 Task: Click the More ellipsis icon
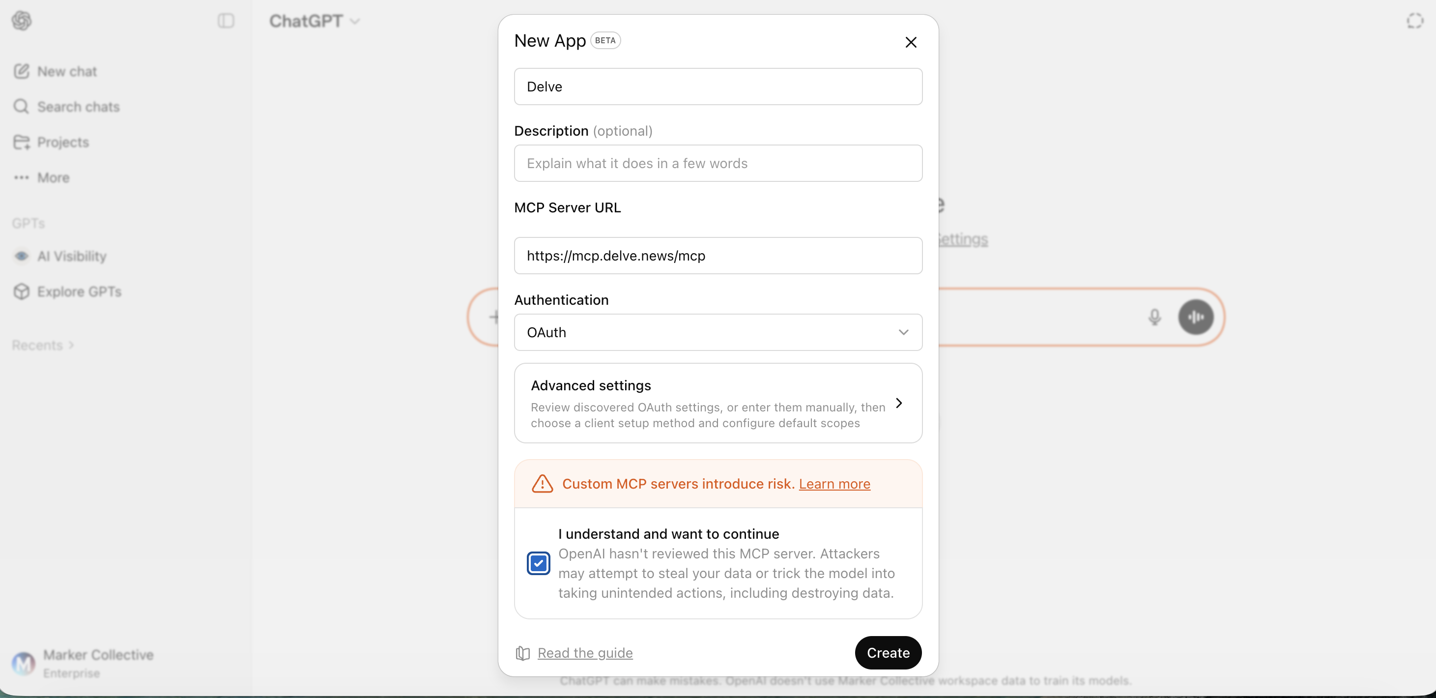coord(21,177)
